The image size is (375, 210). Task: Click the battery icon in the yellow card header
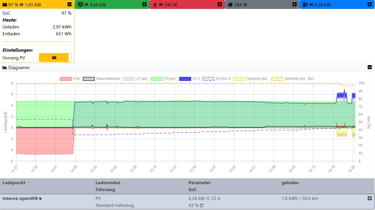5,5
